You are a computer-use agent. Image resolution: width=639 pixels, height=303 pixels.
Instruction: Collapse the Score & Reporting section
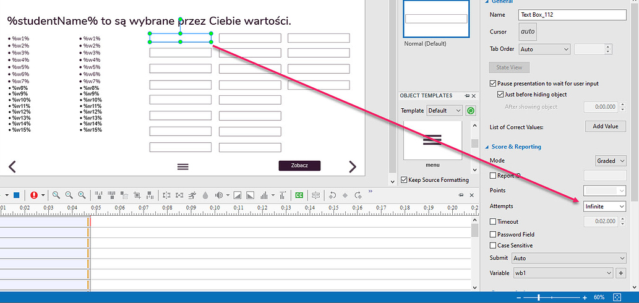[x=486, y=147]
